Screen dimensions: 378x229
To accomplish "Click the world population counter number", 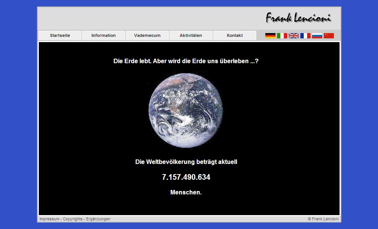I will pos(186,177).
